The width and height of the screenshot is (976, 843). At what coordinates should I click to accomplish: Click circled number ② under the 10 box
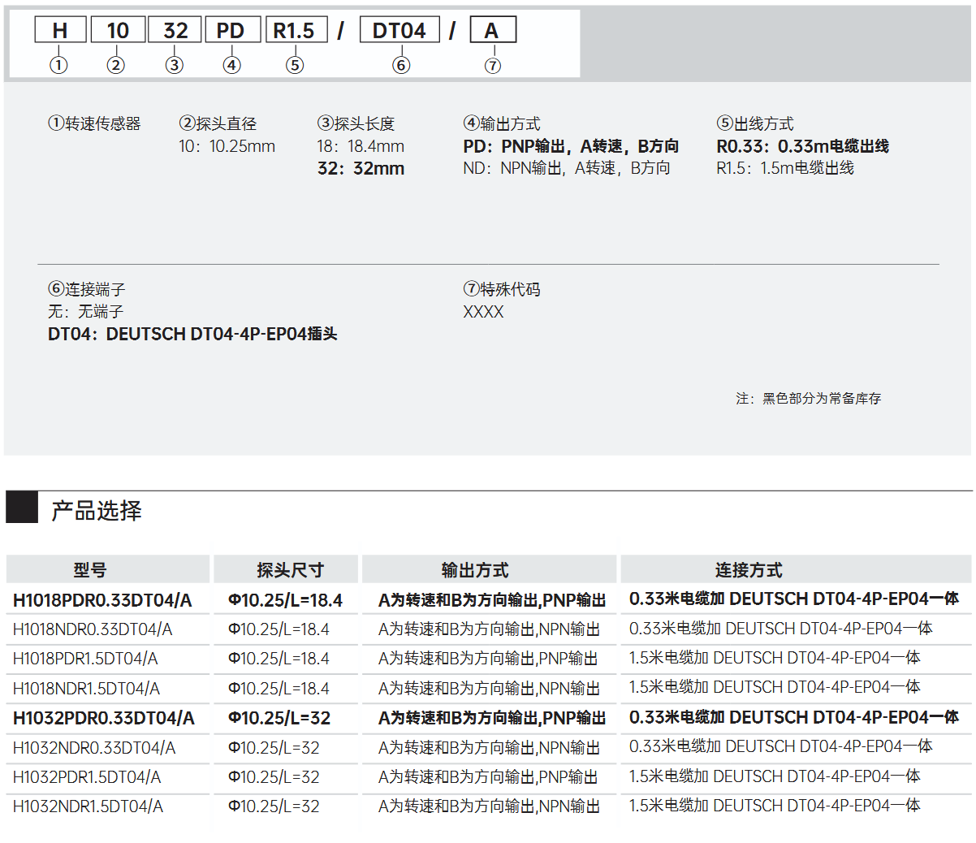tap(116, 65)
